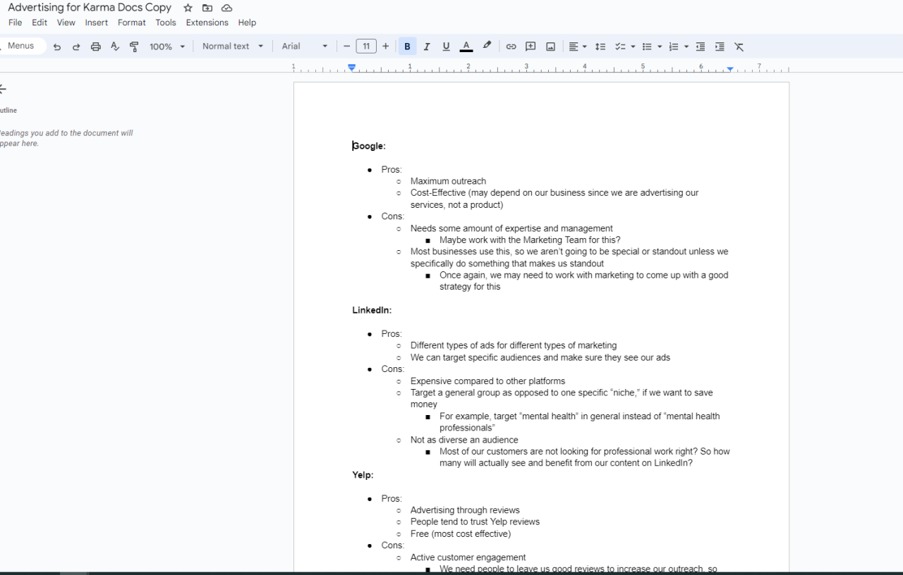
Task: Click the "Advertising through reviews" bullet
Action: [465, 510]
